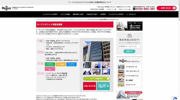Click the large building exterior photo

96,51
